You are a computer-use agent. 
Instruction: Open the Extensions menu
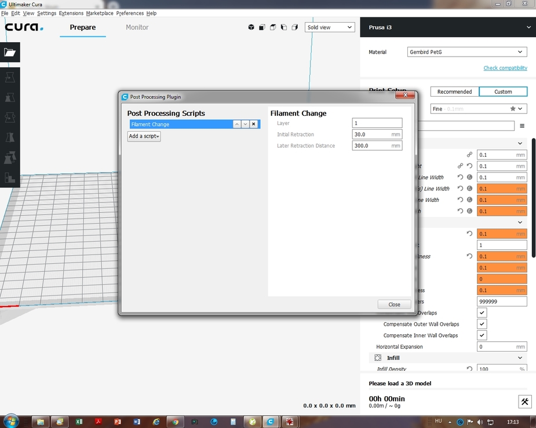pos(71,13)
